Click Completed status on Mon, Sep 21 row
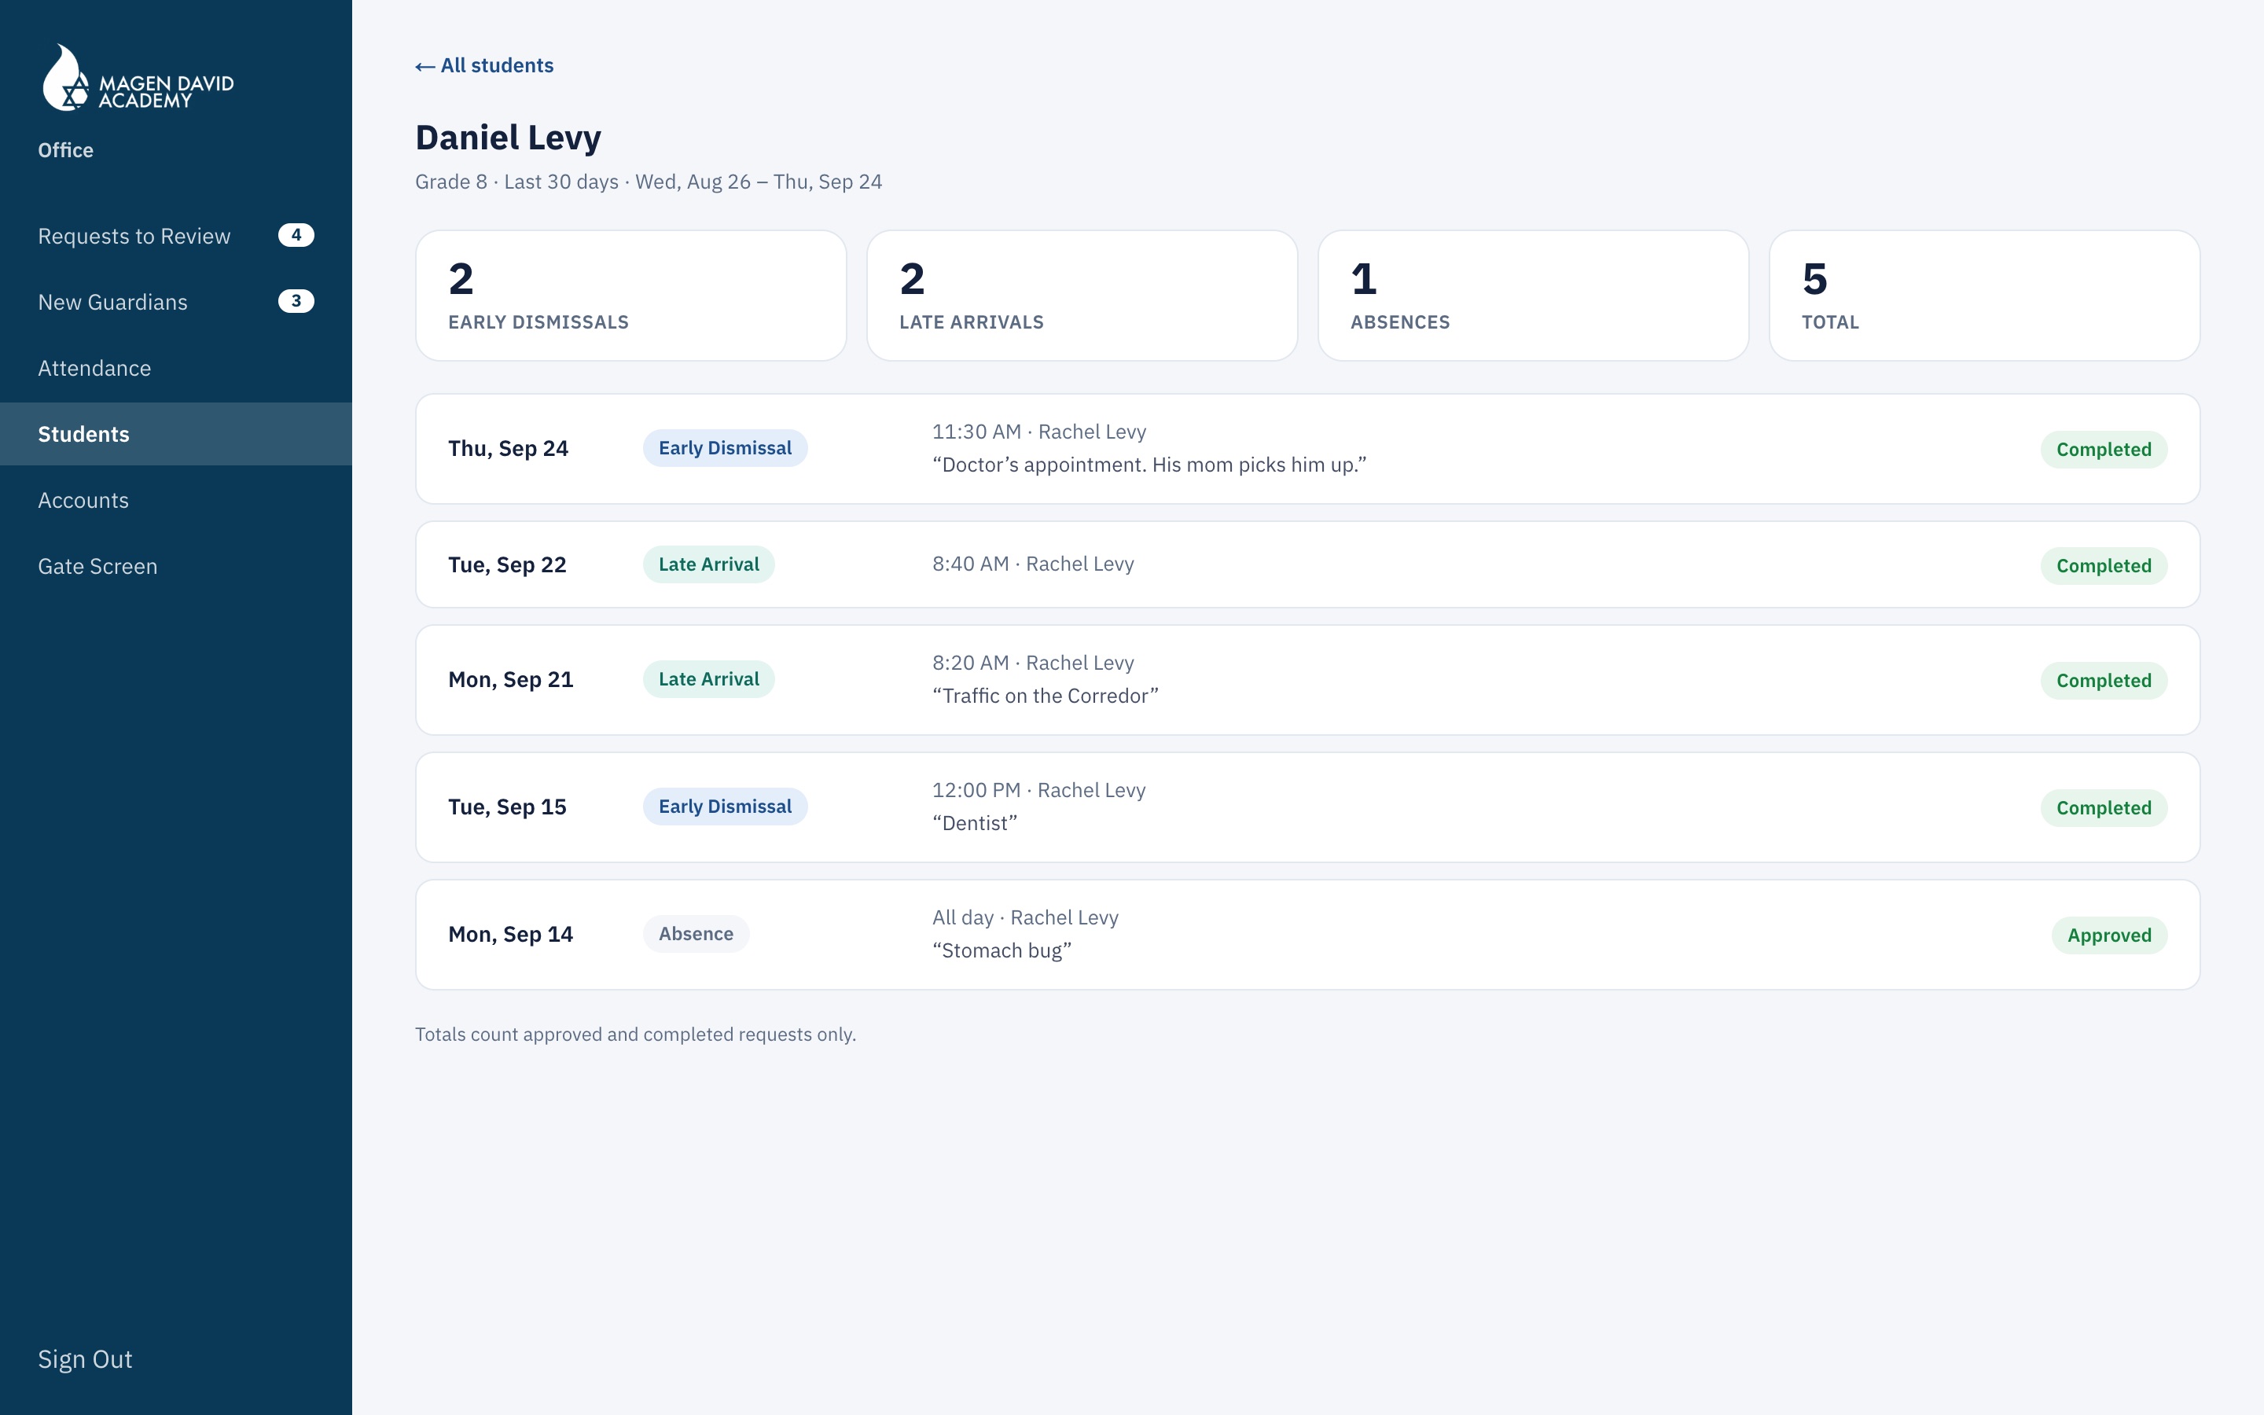The width and height of the screenshot is (2264, 1415). [x=2103, y=680]
